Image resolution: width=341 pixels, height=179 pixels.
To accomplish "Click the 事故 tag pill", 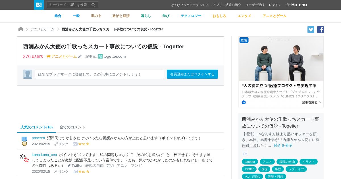I will tap(278, 169).
